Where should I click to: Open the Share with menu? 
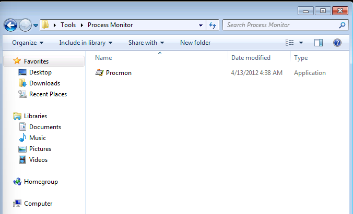point(146,43)
